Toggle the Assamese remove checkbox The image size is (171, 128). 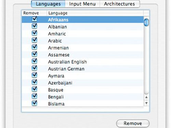point(34,54)
